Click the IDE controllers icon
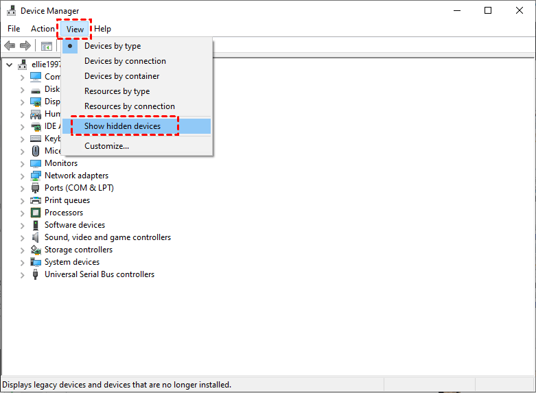This screenshot has height=393, width=536. 36,127
